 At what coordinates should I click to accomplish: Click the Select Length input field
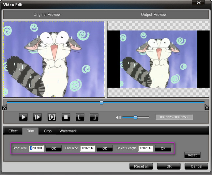(145, 148)
